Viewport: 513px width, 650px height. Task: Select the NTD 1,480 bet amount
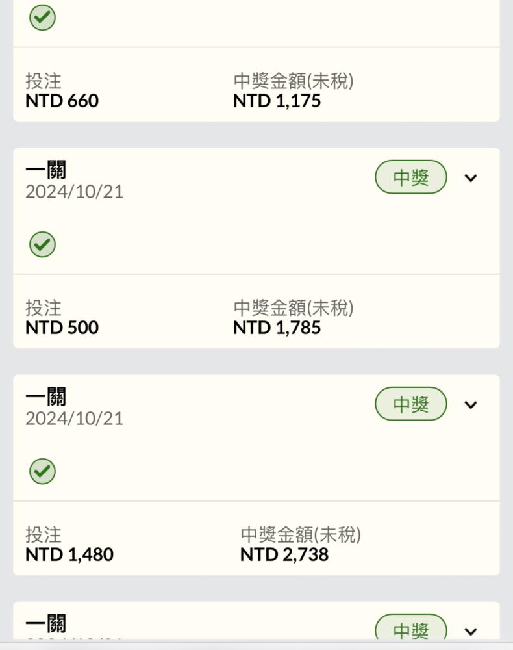point(69,554)
